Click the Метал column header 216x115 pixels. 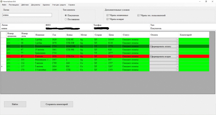(87, 35)
